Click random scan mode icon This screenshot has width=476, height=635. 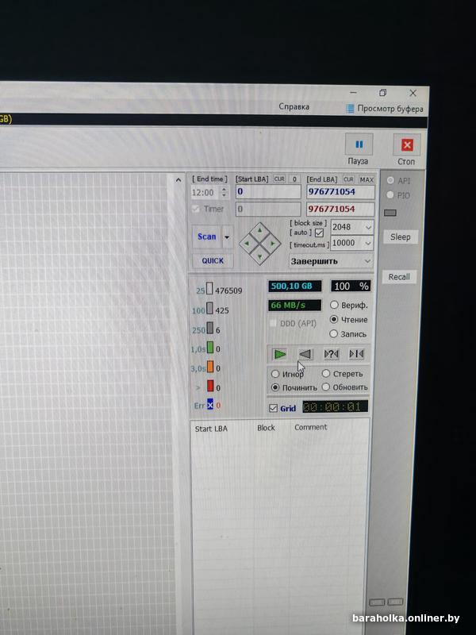tap(331, 354)
